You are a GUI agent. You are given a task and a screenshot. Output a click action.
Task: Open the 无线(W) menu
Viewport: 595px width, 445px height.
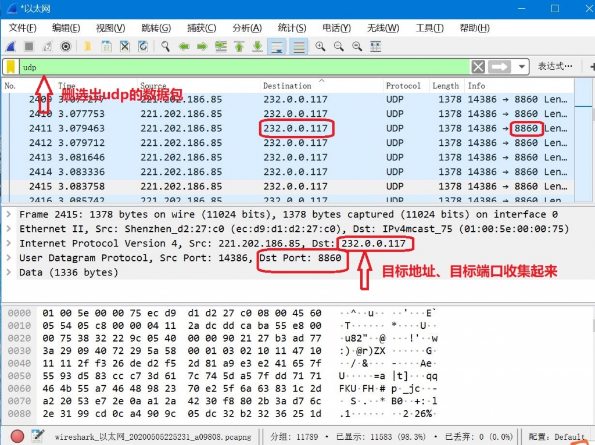[383, 28]
